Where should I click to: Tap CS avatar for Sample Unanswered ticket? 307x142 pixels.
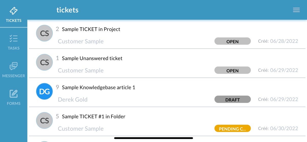[x=45, y=62]
